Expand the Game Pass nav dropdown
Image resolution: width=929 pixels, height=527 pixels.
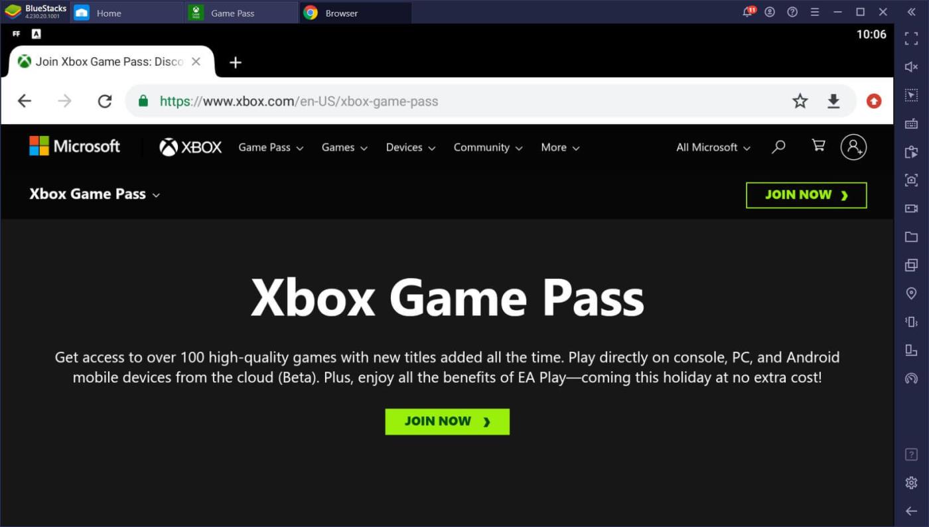pos(271,147)
